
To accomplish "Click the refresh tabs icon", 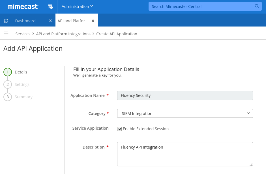I will (6, 21).
